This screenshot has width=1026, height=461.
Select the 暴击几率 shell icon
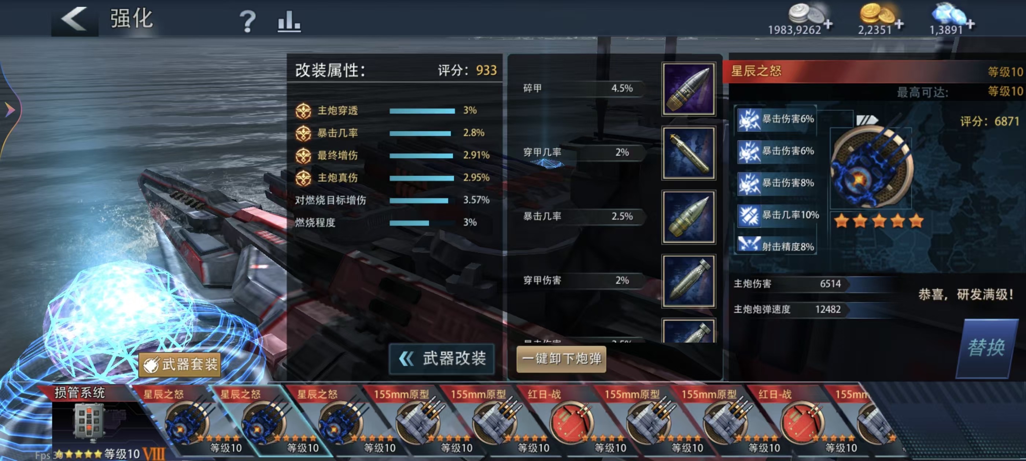tap(688, 217)
